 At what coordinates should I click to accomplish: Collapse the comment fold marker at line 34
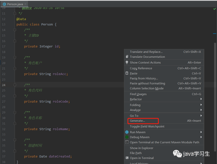tap(15, 140)
